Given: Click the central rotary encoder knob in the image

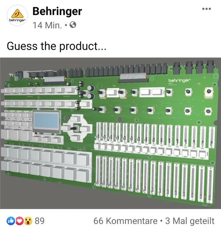Looking at the screenshot, I should 75,128.
